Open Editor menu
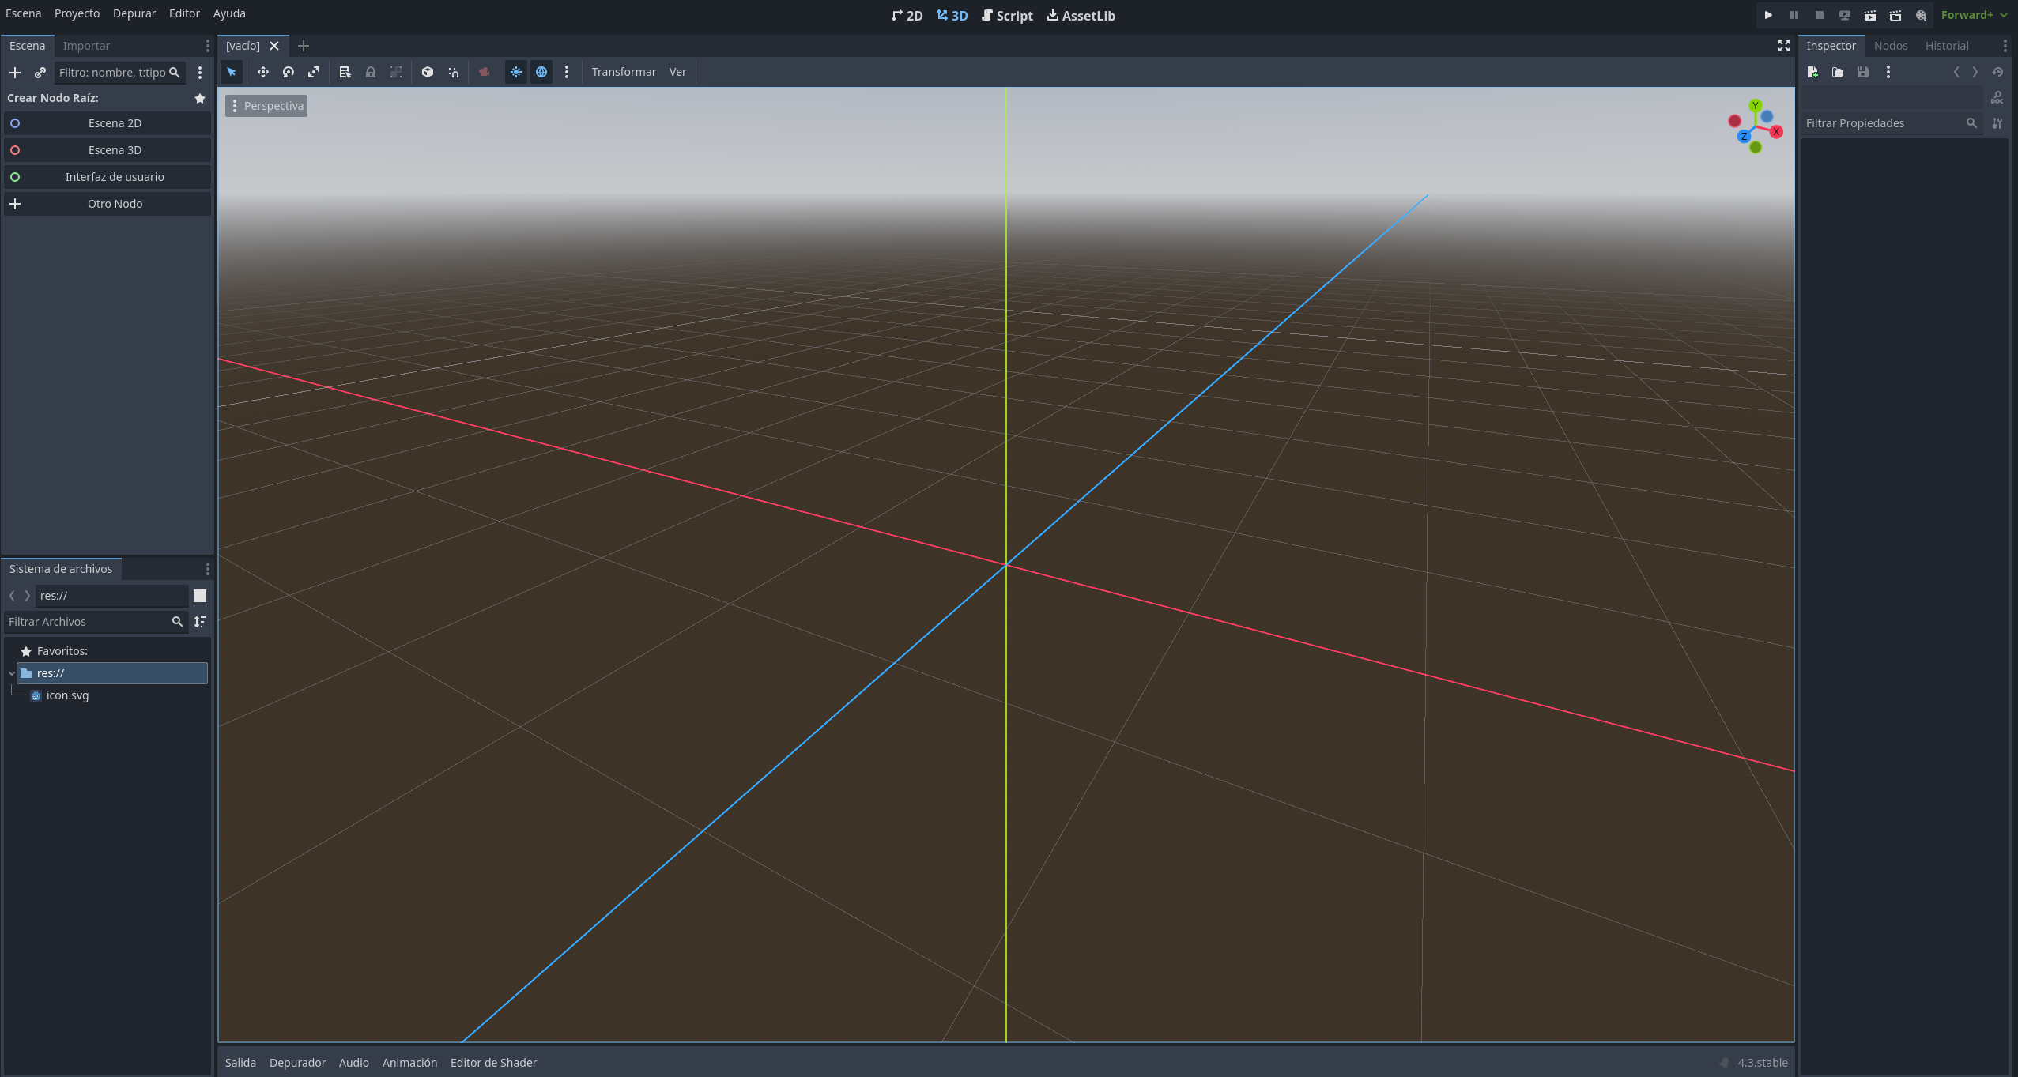Viewport: 2018px width, 1077px height. tap(184, 13)
